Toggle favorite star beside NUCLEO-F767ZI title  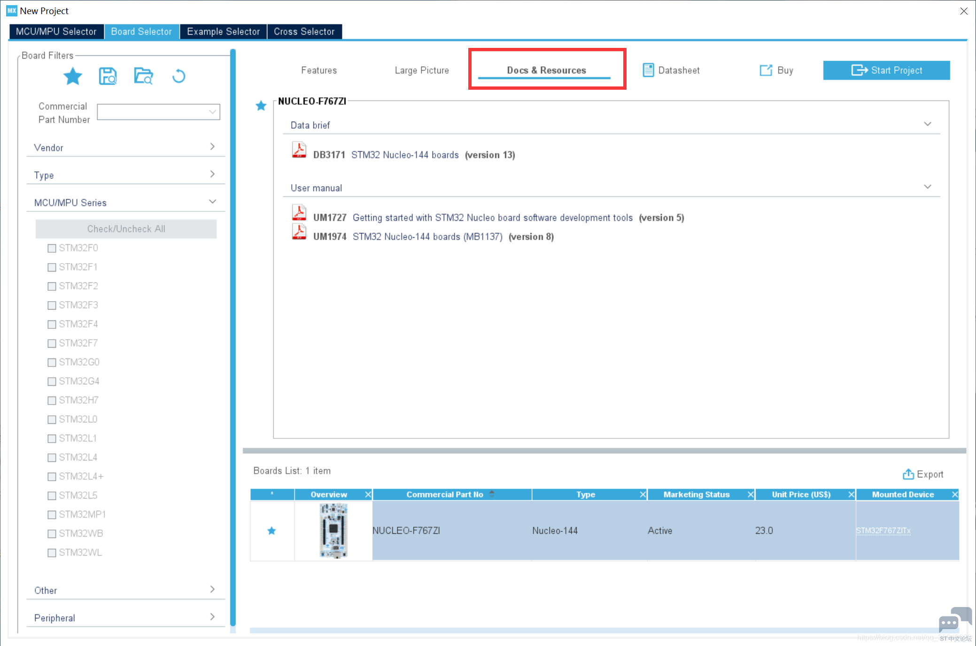(261, 106)
